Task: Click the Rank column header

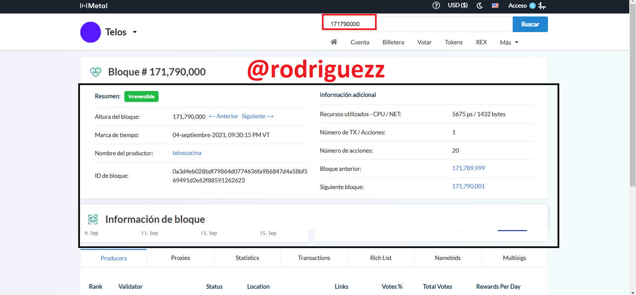Action: coord(96,287)
